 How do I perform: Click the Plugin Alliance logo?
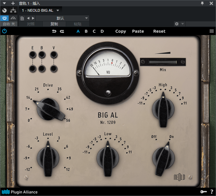pos(20,192)
